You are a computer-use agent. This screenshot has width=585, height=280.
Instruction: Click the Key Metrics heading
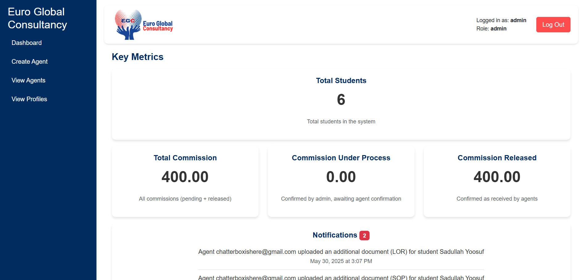pyautogui.click(x=137, y=57)
